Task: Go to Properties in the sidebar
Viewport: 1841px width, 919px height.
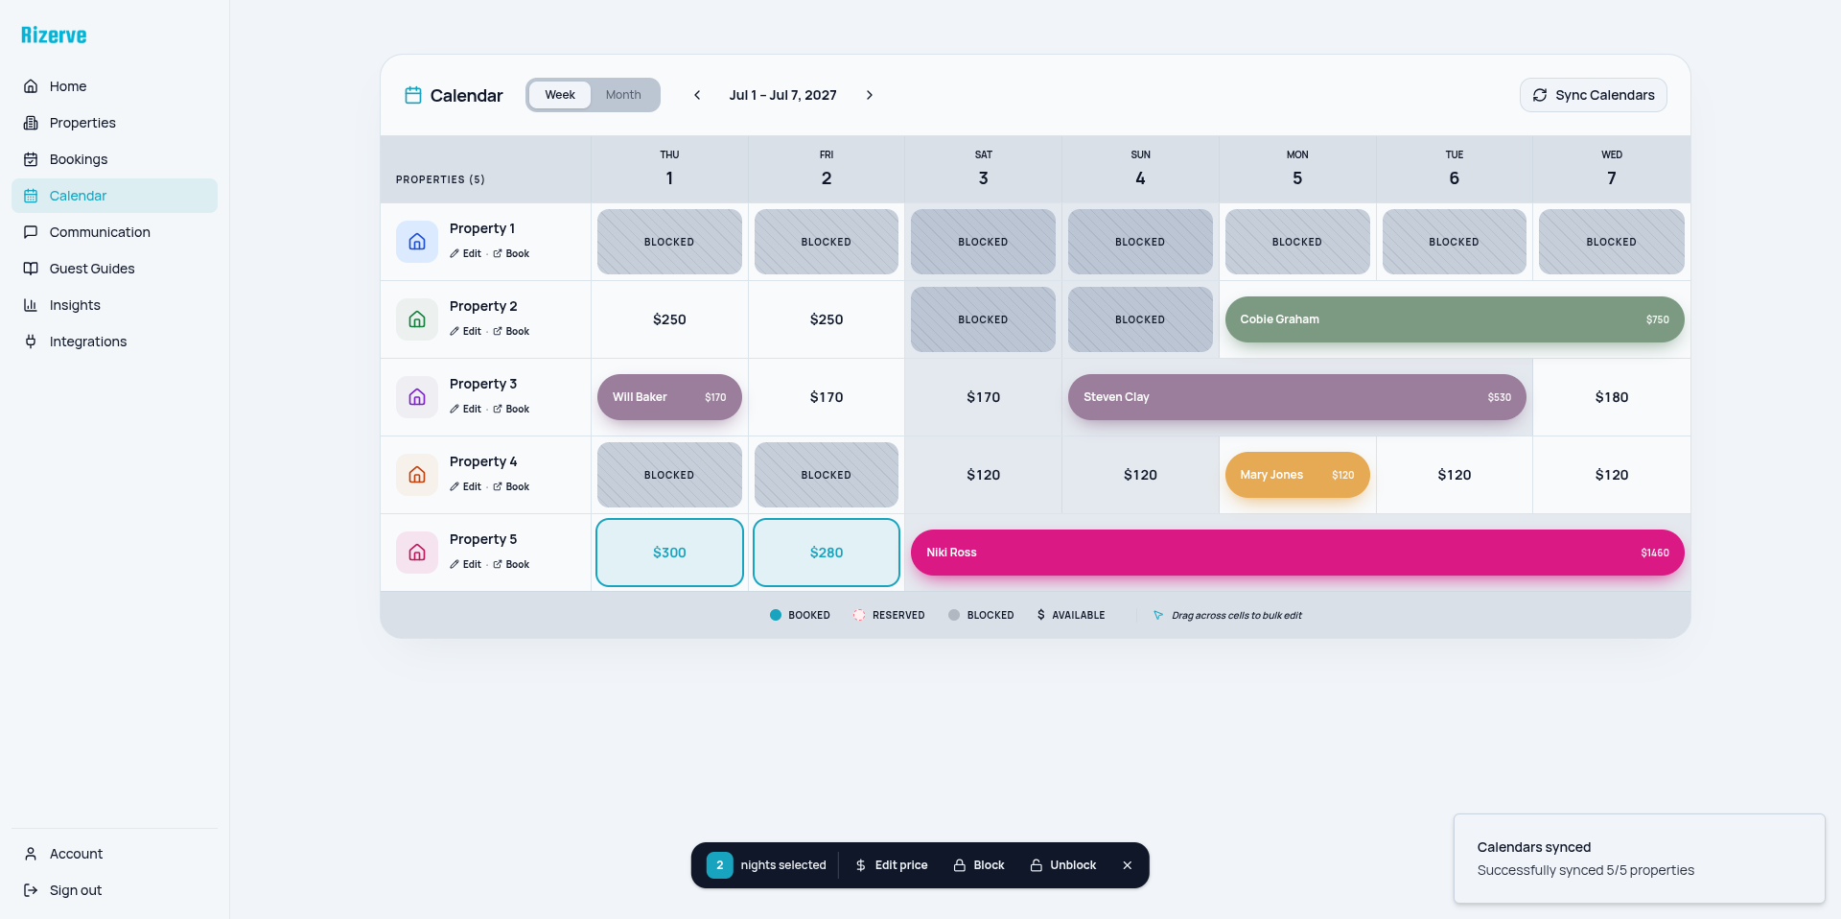Action: click(x=114, y=123)
